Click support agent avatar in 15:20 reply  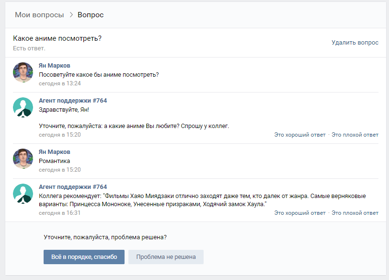tap(23, 107)
